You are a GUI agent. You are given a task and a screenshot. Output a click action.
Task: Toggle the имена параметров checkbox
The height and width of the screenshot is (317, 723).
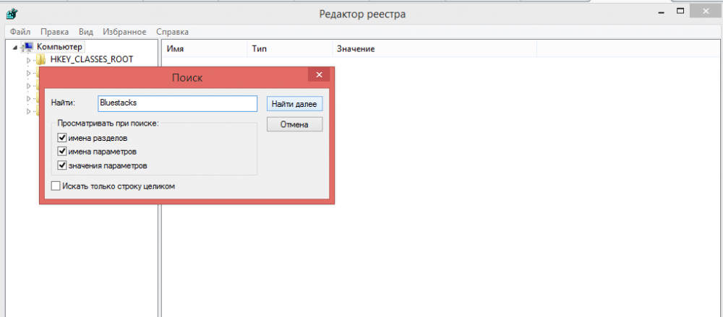62,152
